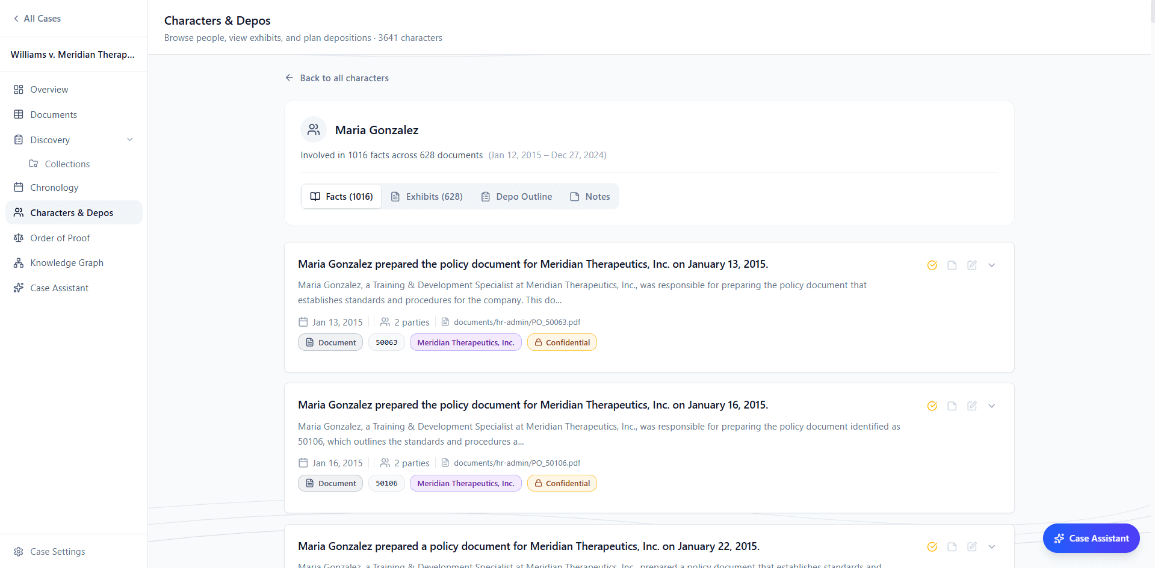Image resolution: width=1155 pixels, height=568 pixels.
Task: Click the Confidential tag on first fact
Action: [x=562, y=342]
